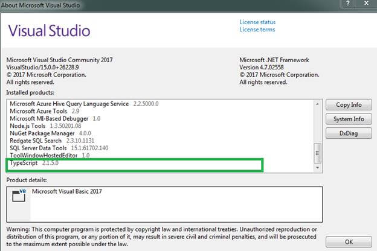
Task: Click the VisualStudio/15.0.0+26228.9 version text
Action: tap(42, 67)
